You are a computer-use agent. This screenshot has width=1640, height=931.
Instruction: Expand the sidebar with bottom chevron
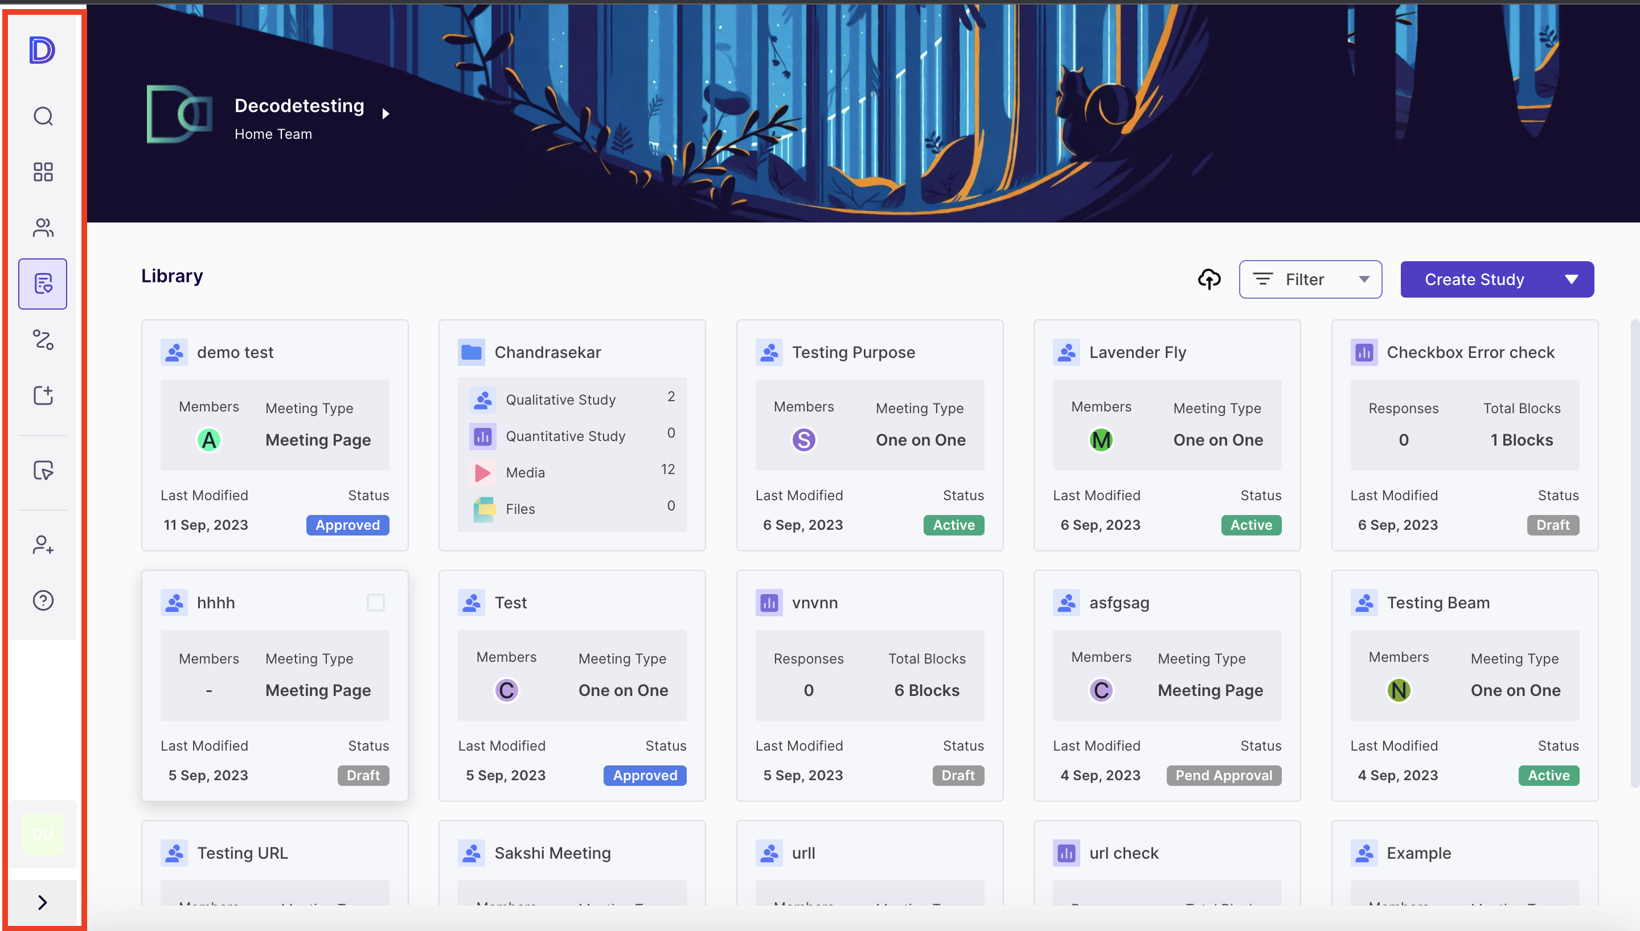[43, 902]
